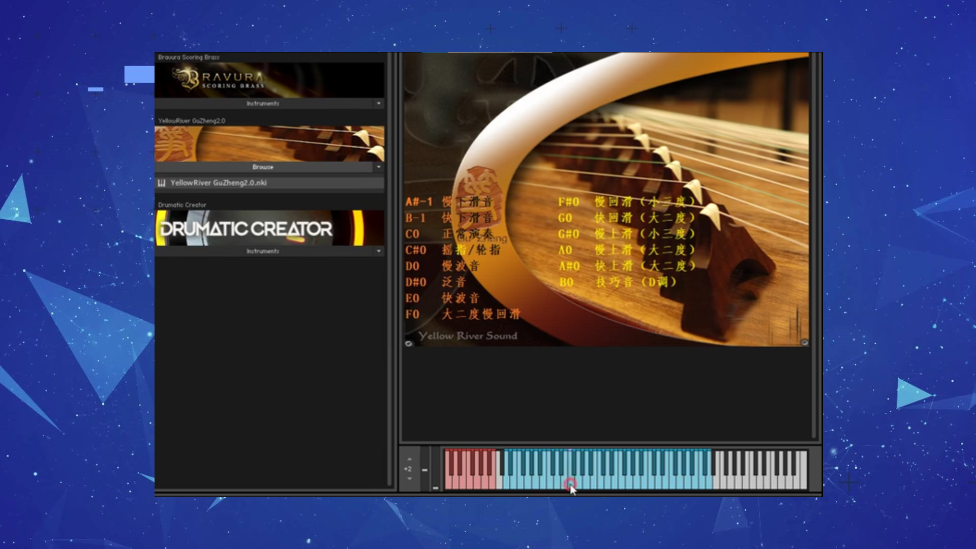Click the 'F#0 慢回滑(小二度)' keyswitch label

[x=627, y=202]
